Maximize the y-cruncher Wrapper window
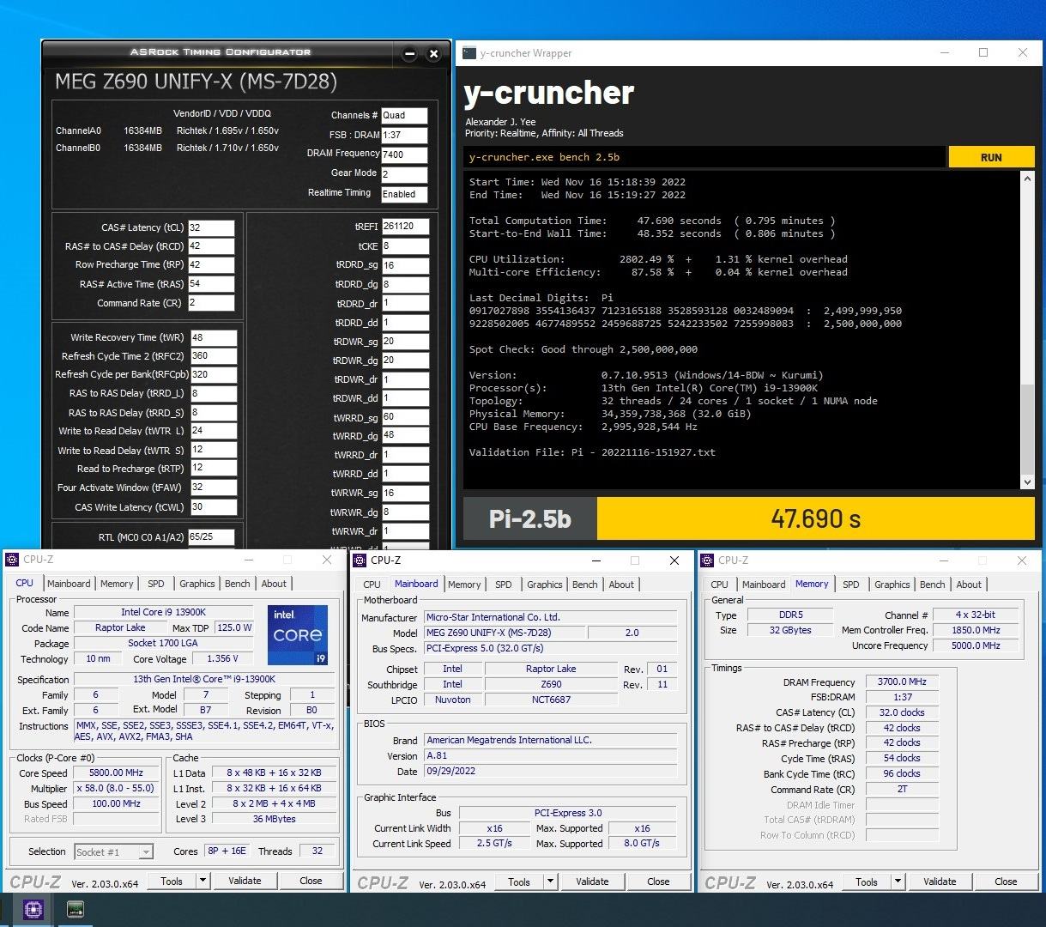Viewport: 1046px width, 927px height. click(983, 52)
